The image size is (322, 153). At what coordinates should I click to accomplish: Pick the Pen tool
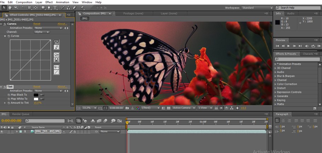point(49,7)
